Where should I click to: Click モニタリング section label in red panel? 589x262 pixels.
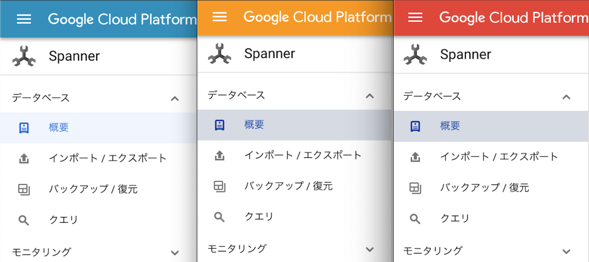coord(433,251)
